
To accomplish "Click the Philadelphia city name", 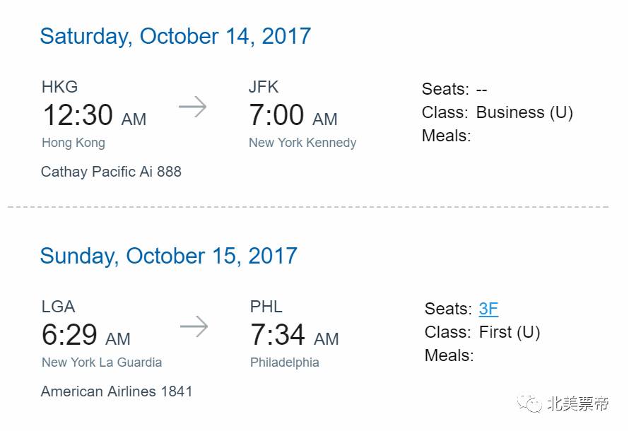I will [x=284, y=362].
